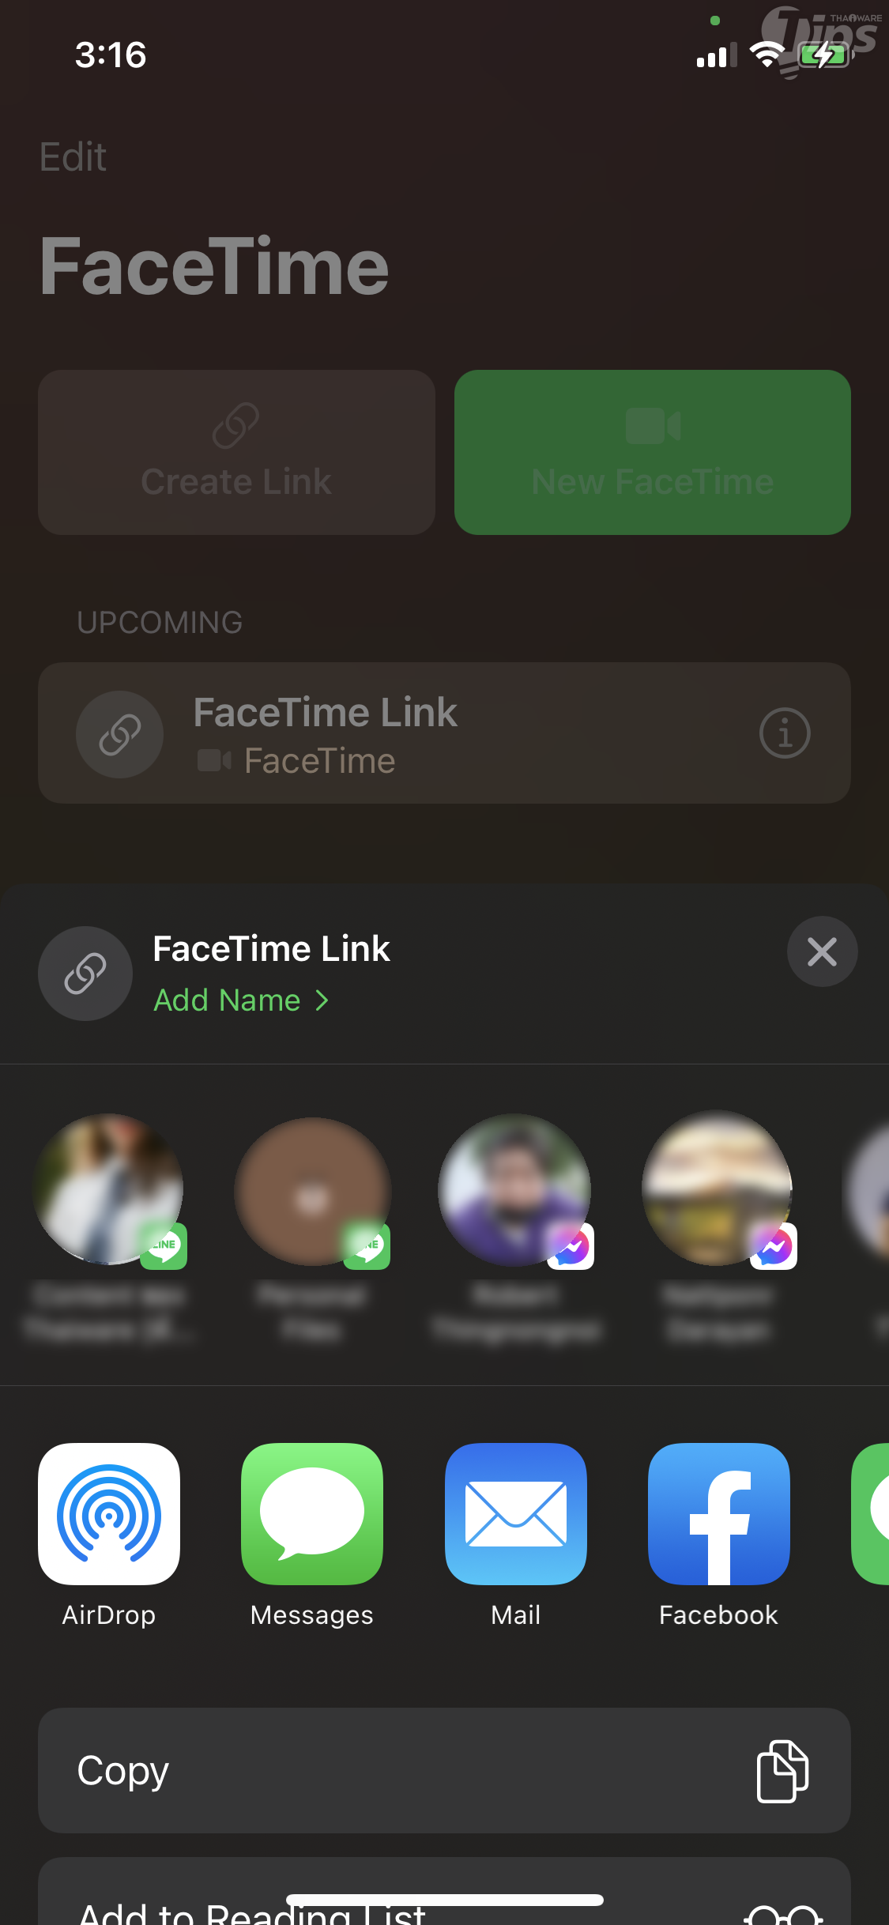This screenshot has width=889, height=1925.
Task: Select first LINE contact suggestion
Action: tap(109, 1190)
